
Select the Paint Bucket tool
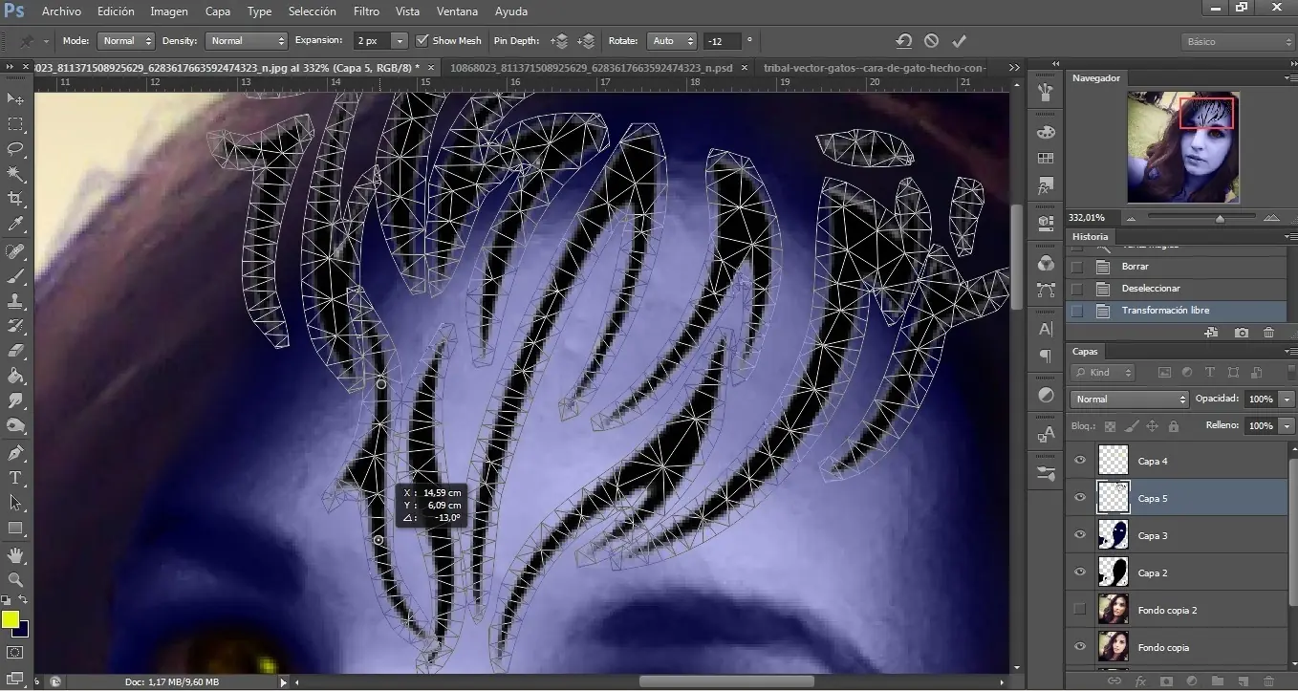[x=15, y=376]
